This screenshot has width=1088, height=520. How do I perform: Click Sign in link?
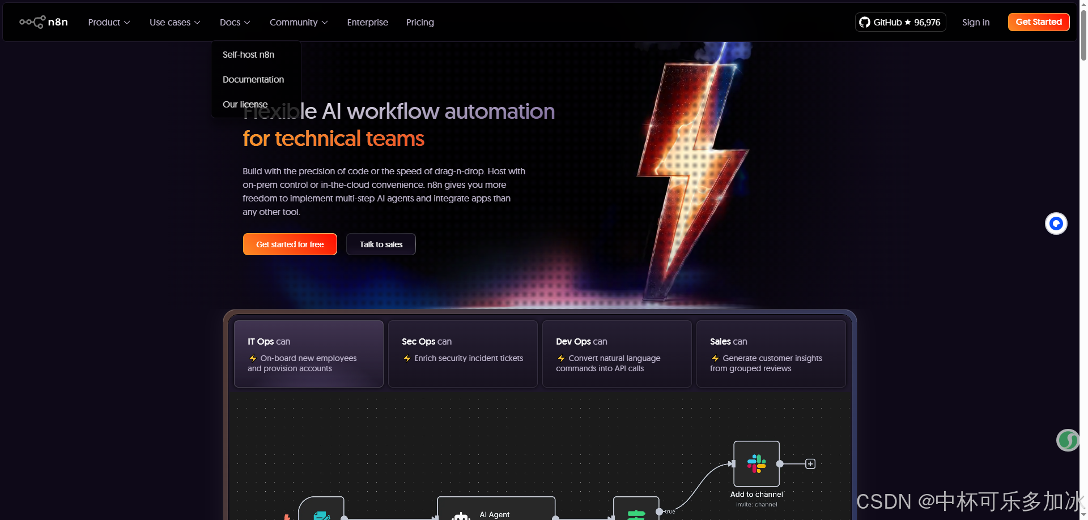click(975, 22)
